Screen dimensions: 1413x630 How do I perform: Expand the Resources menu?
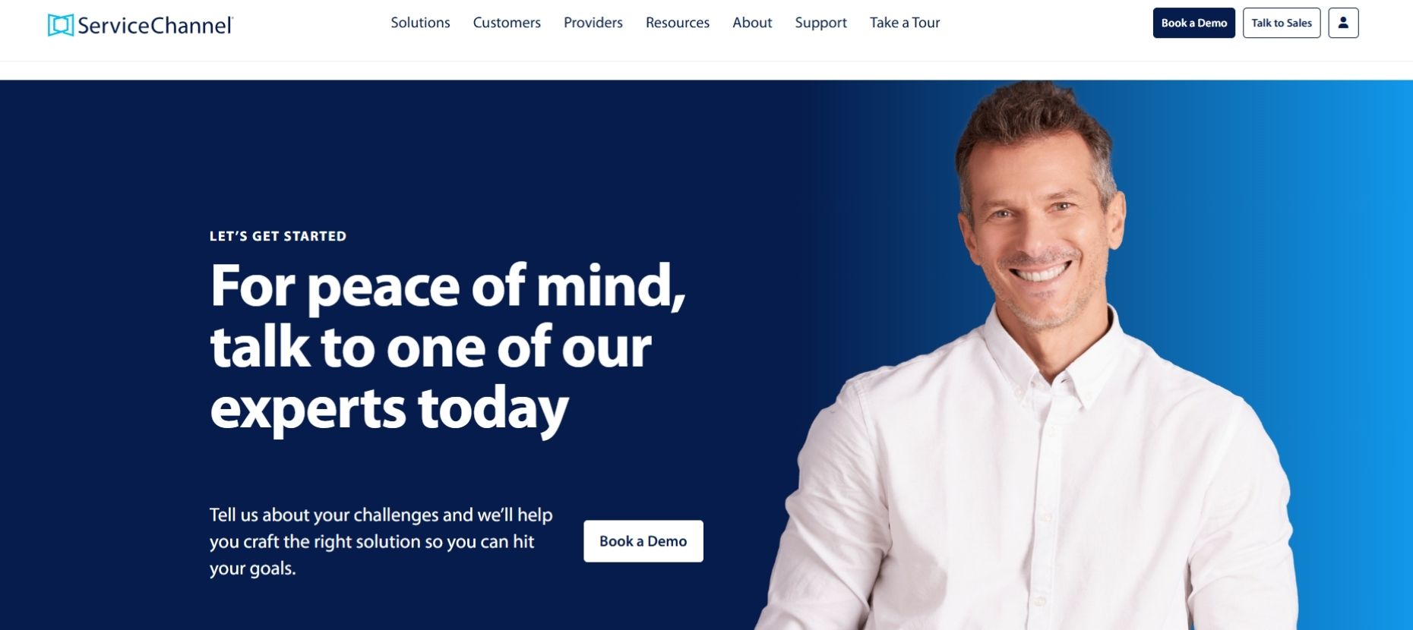(678, 23)
